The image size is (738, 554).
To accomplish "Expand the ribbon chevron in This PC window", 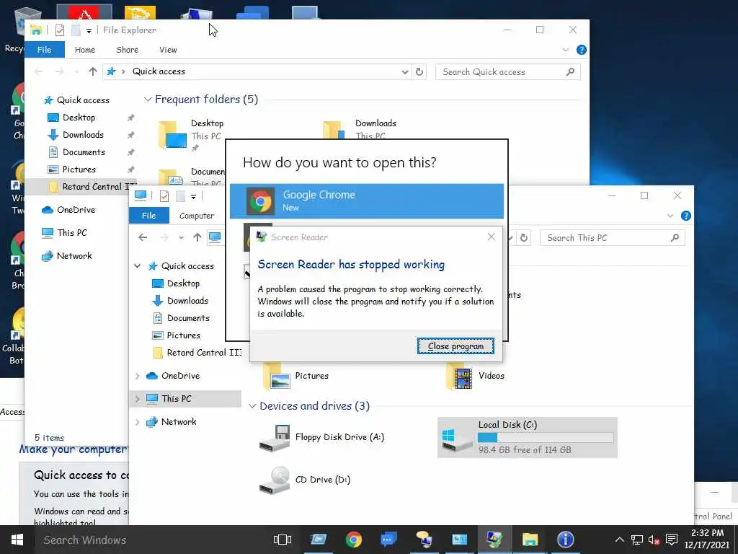I will click(670, 216).
